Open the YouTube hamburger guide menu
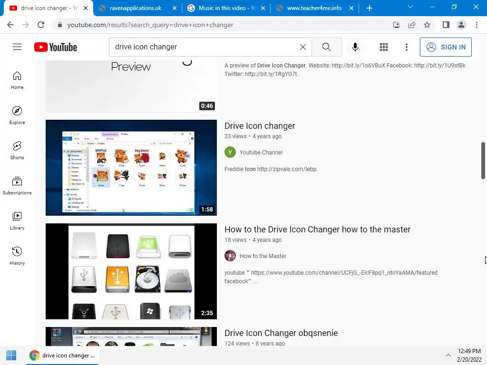Viewport: 487px width, 365px height. (x=17, y=47)
